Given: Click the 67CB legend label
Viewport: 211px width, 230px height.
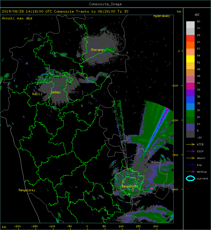Looking at the screenshot, I should tap(200, 145).
